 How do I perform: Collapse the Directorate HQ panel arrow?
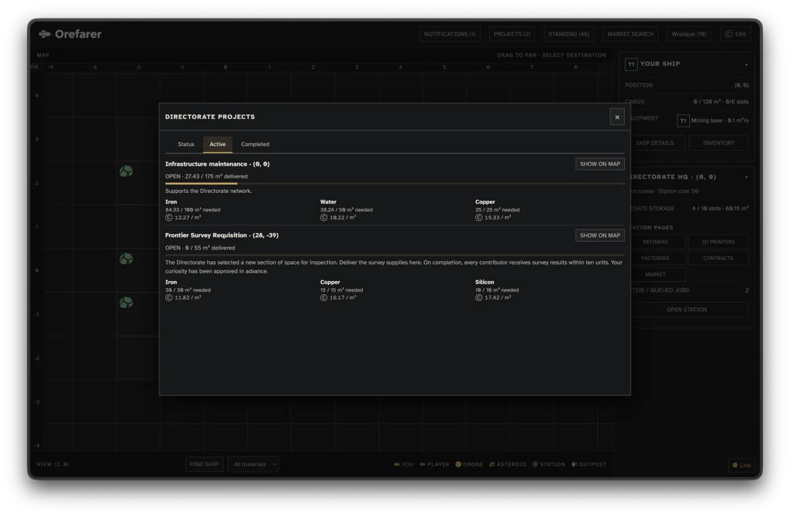[x=746, y=177]
